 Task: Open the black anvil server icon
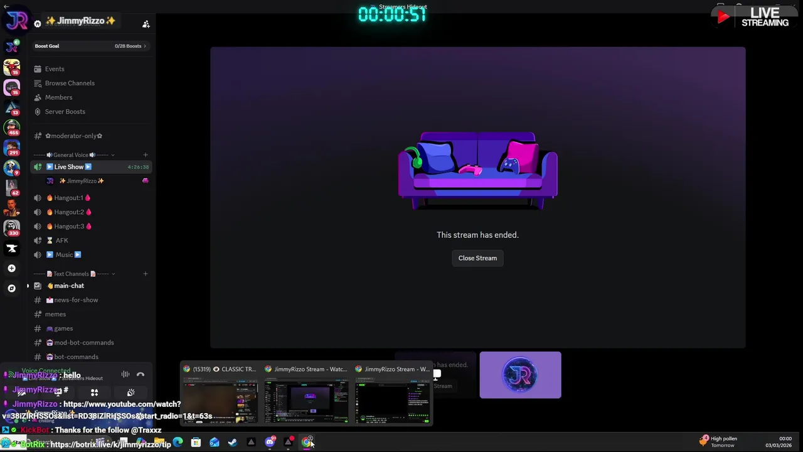[x=11, y=249]
